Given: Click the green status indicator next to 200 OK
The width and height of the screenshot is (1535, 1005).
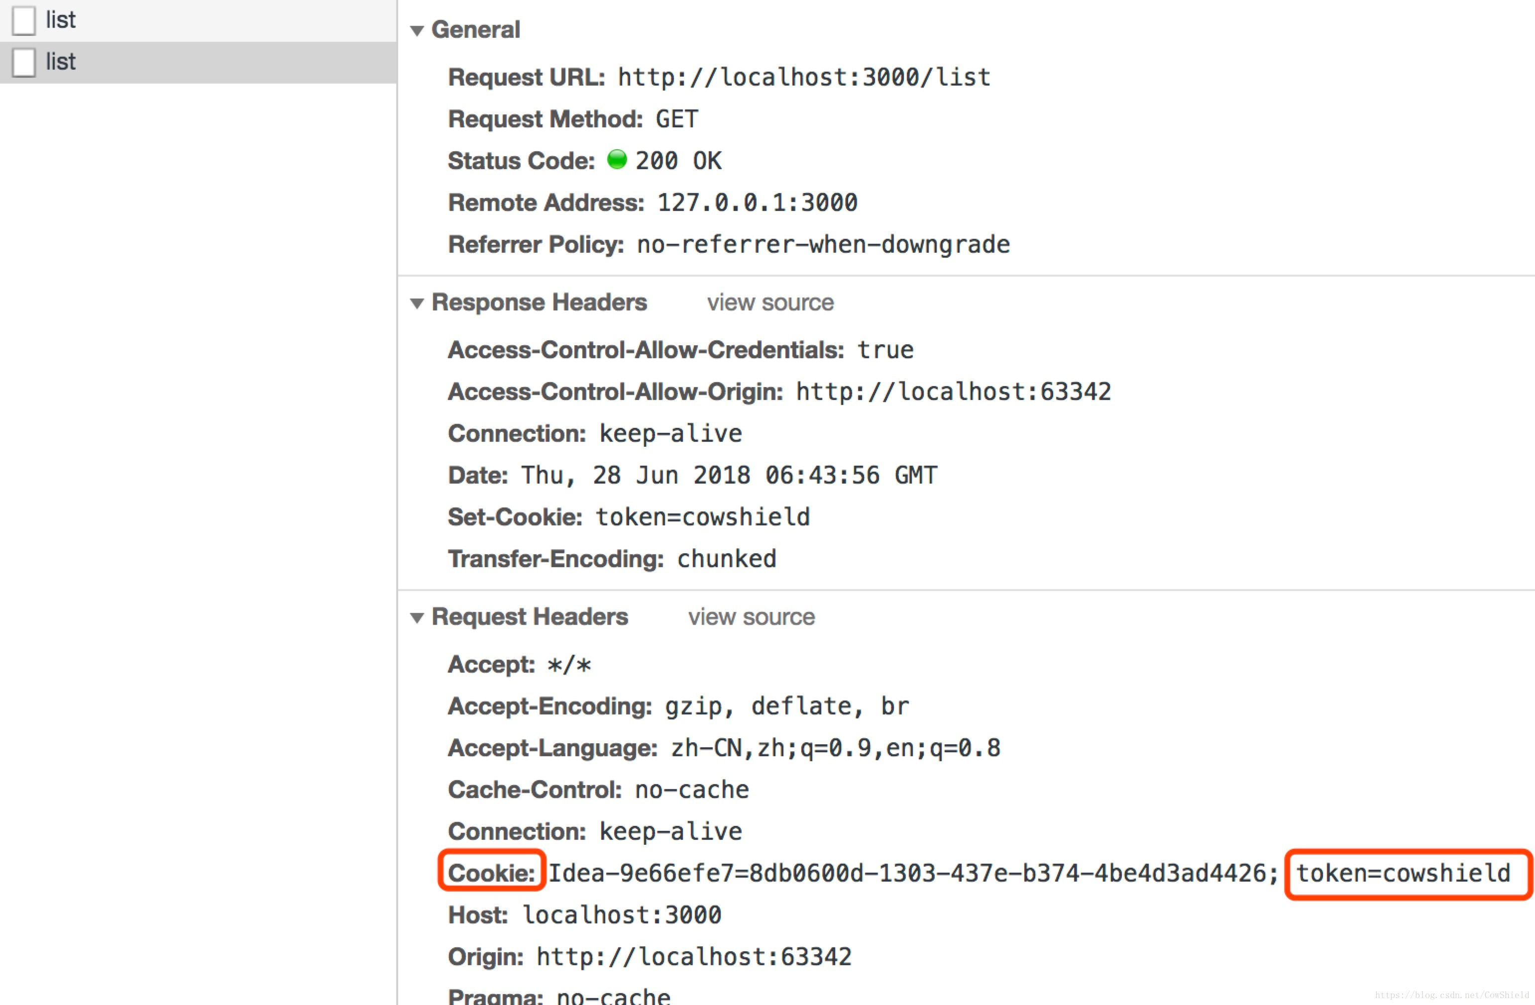Looking at the screenshot, I should pos(617,159).
